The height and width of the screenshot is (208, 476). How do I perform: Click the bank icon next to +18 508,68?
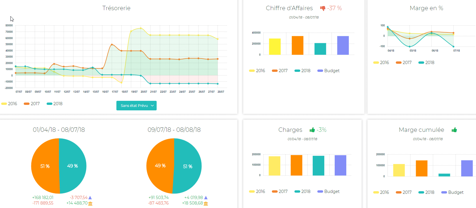click(x=206, y=203)
